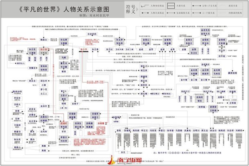
Task: Click the 张有智 node
Action: [x=170, y=131]
